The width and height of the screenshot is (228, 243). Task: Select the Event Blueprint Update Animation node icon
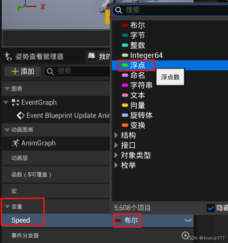[21, 115]
